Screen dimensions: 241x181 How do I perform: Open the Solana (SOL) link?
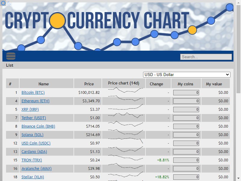[33, 135]
